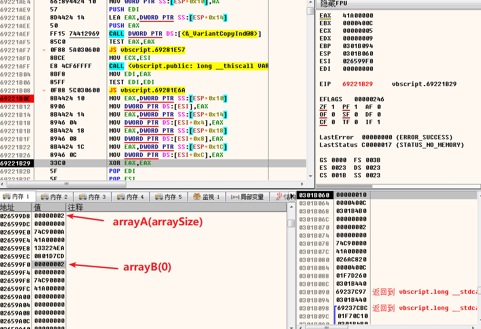The width and height of the screenshot is (481, 329).
Task: Click the dump pane vertical scrollbar thumb
Action: [x=291, y=223]
